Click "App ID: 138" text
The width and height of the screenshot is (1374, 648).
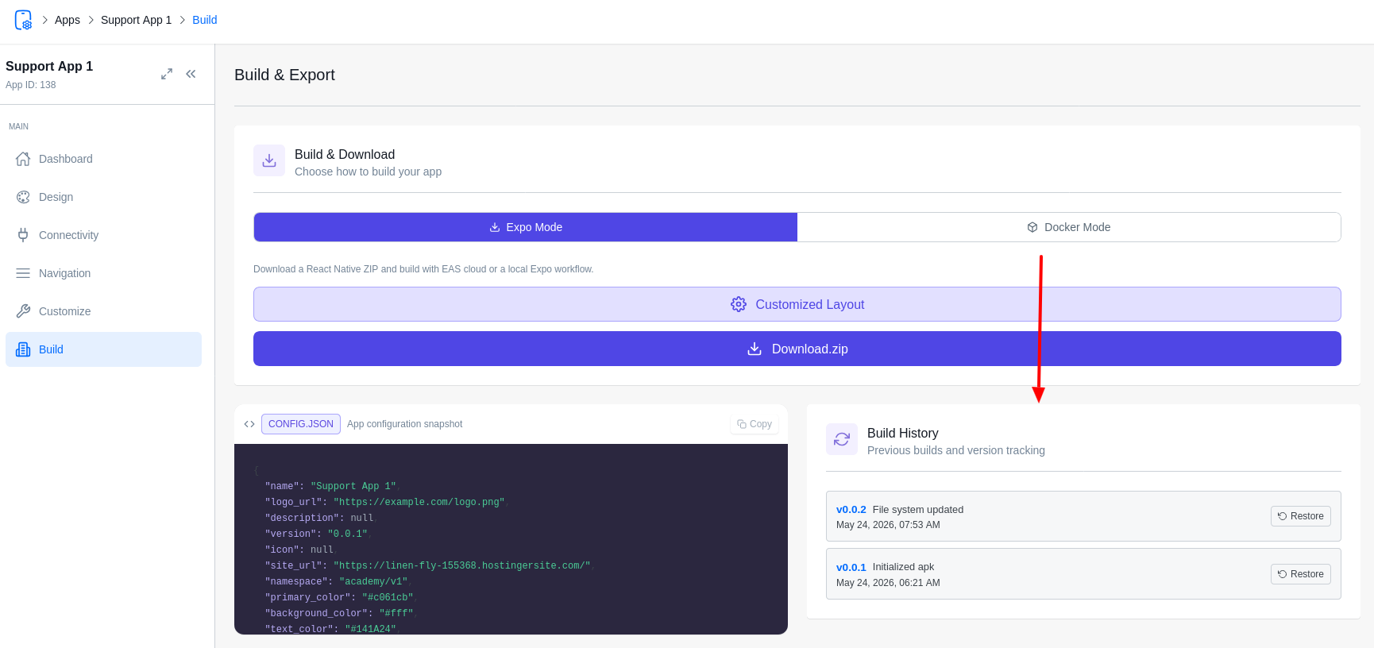(31, 85)
